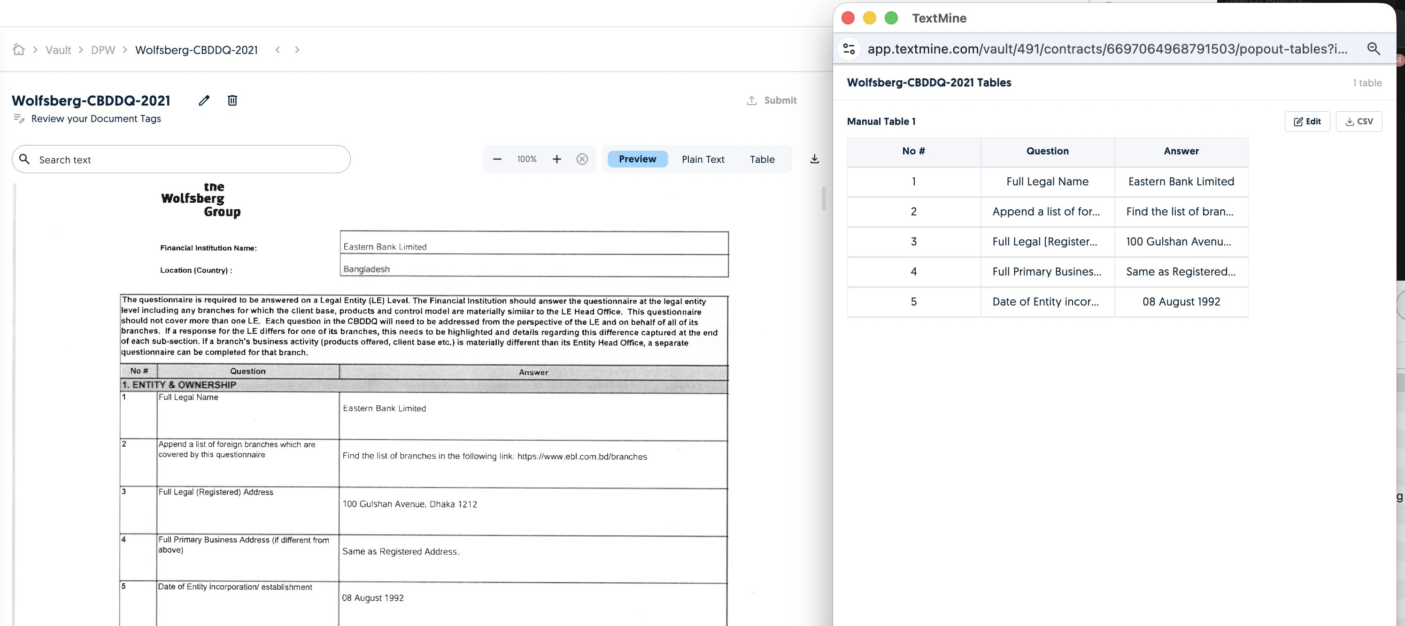Click document preview vertical scrollbar
This screenshot has width=1405, height=626.
pos(824,198)
